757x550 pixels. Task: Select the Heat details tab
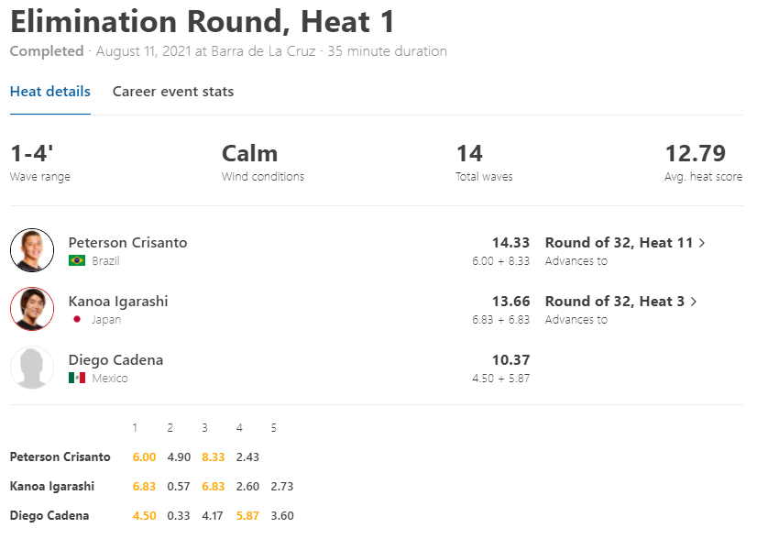(50, 92)
